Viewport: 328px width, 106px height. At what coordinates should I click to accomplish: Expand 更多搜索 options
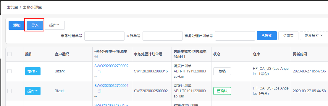click(x=314, y=36)
